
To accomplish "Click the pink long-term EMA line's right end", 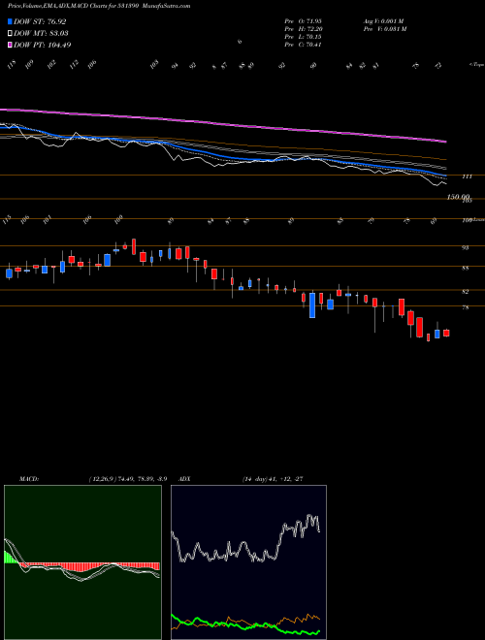I will coord(444,142).
